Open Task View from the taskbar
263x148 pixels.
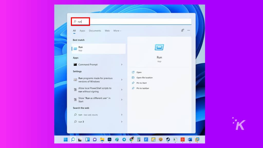pyautogui.click(x=80, y=140)
